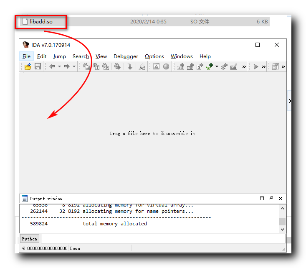Click the warning triangle toolbar icon
306x268 pixels.
pyautogui.click(x=156, y=66)
